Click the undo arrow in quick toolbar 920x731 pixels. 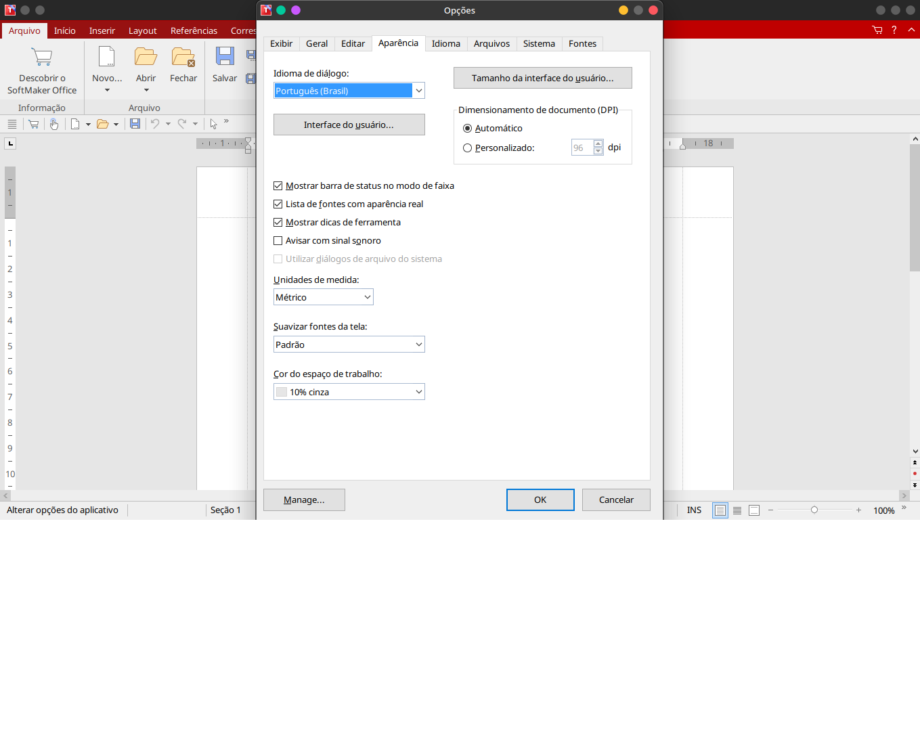[155, 124]
